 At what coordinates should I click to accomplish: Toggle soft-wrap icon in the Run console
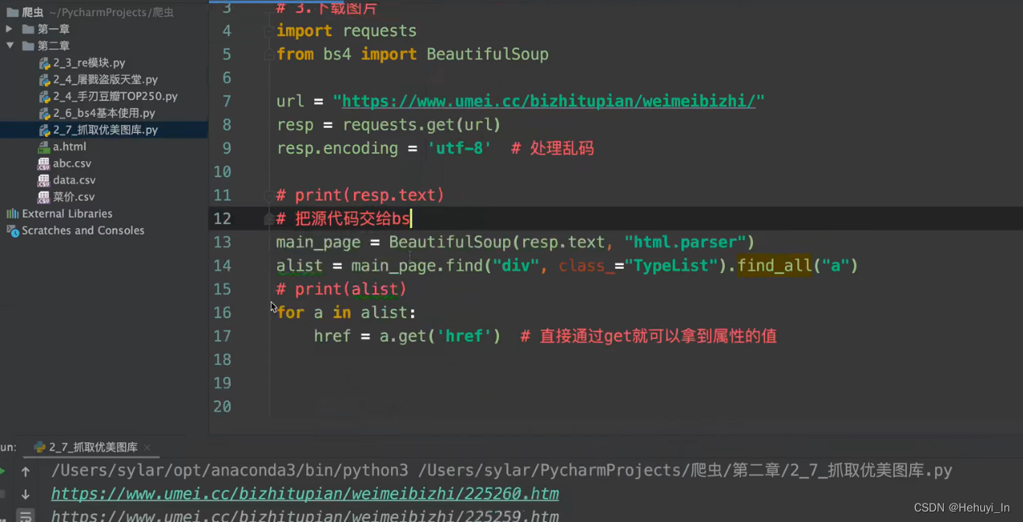(26, 516)
